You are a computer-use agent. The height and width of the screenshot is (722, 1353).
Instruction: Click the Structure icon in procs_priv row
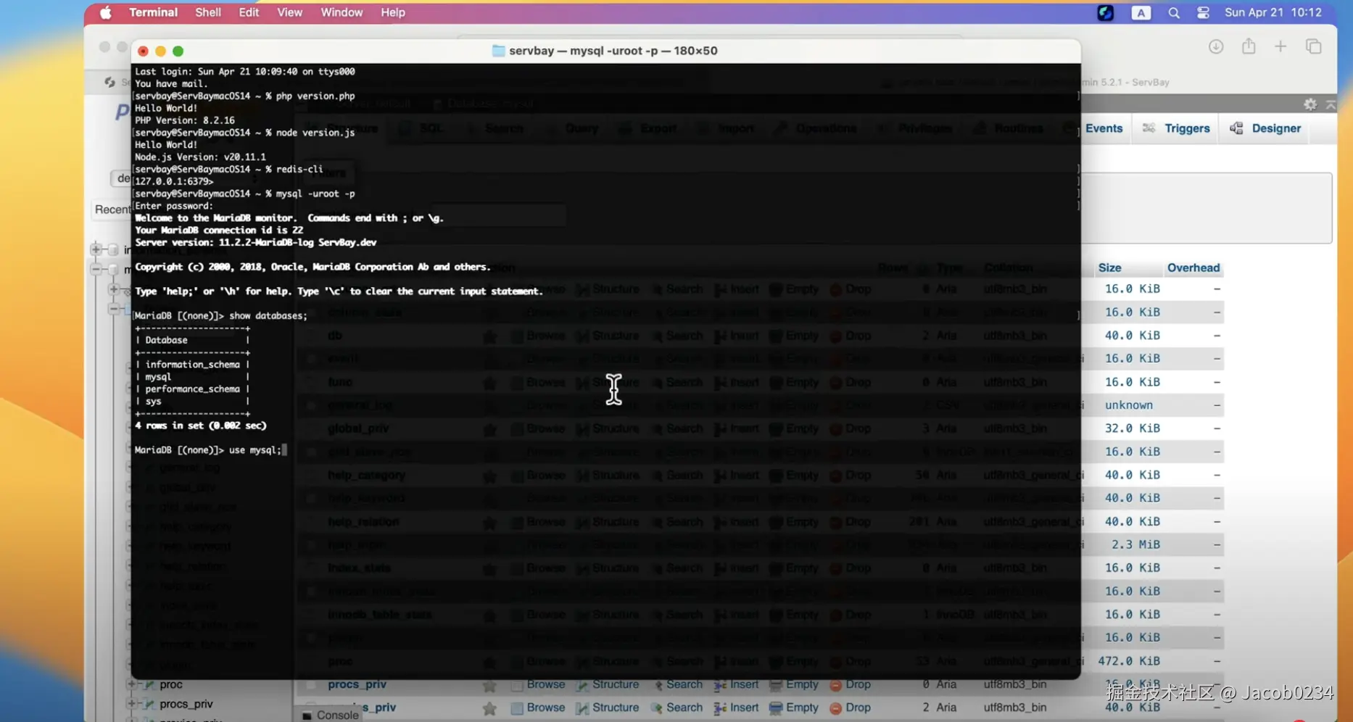pyautogui.click(x=582, y=685)
